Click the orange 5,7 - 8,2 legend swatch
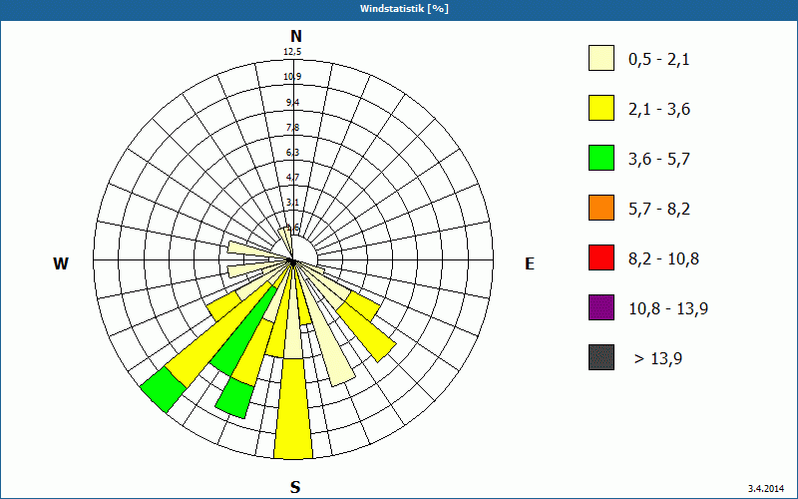 pyautogui.click(x=601, y=208)
